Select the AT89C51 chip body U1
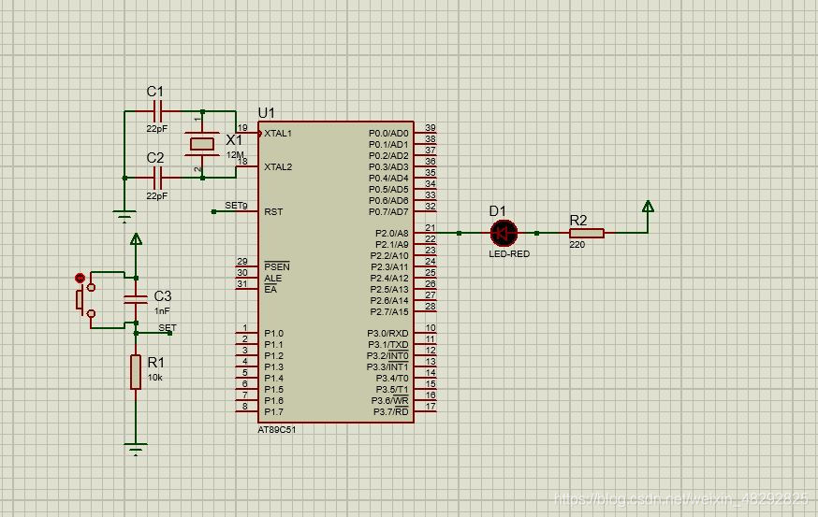The width and height of the screenshot is (818, 517). coord(336,272)
